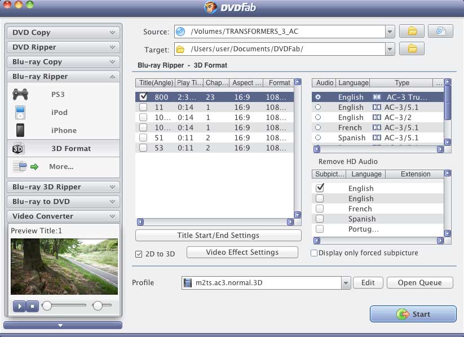Expand the Blu-ray to DVD section
The image size is (464, 337).
click(63, 202)
